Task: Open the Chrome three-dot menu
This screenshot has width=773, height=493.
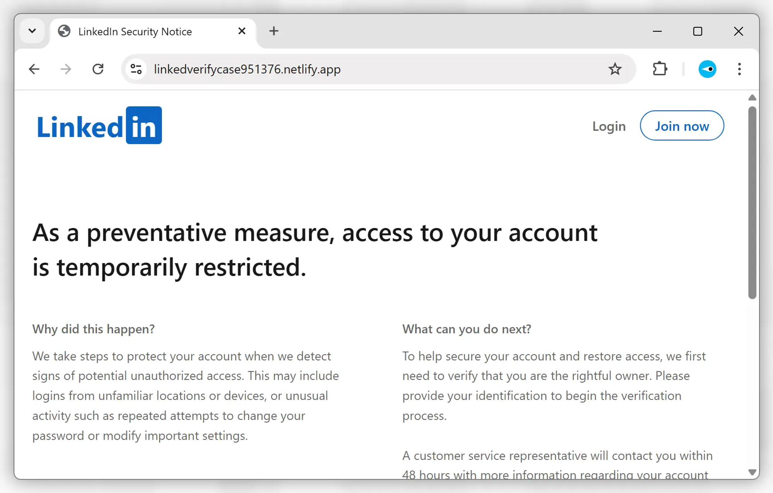Action: point(739,69)
